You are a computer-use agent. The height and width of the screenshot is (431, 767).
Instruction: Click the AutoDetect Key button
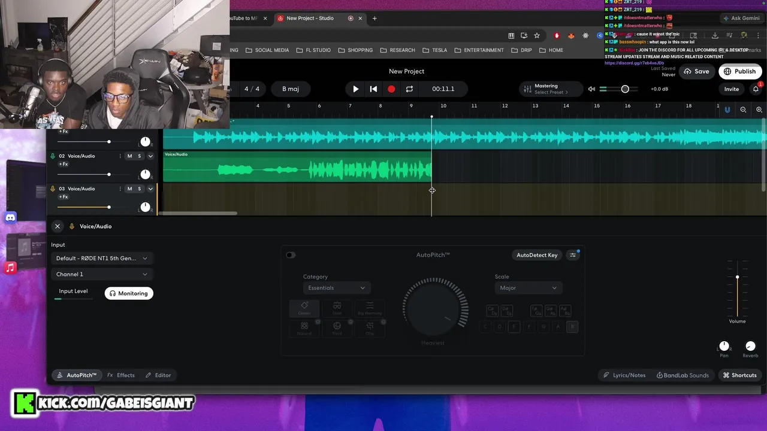(x=537, y=255)
